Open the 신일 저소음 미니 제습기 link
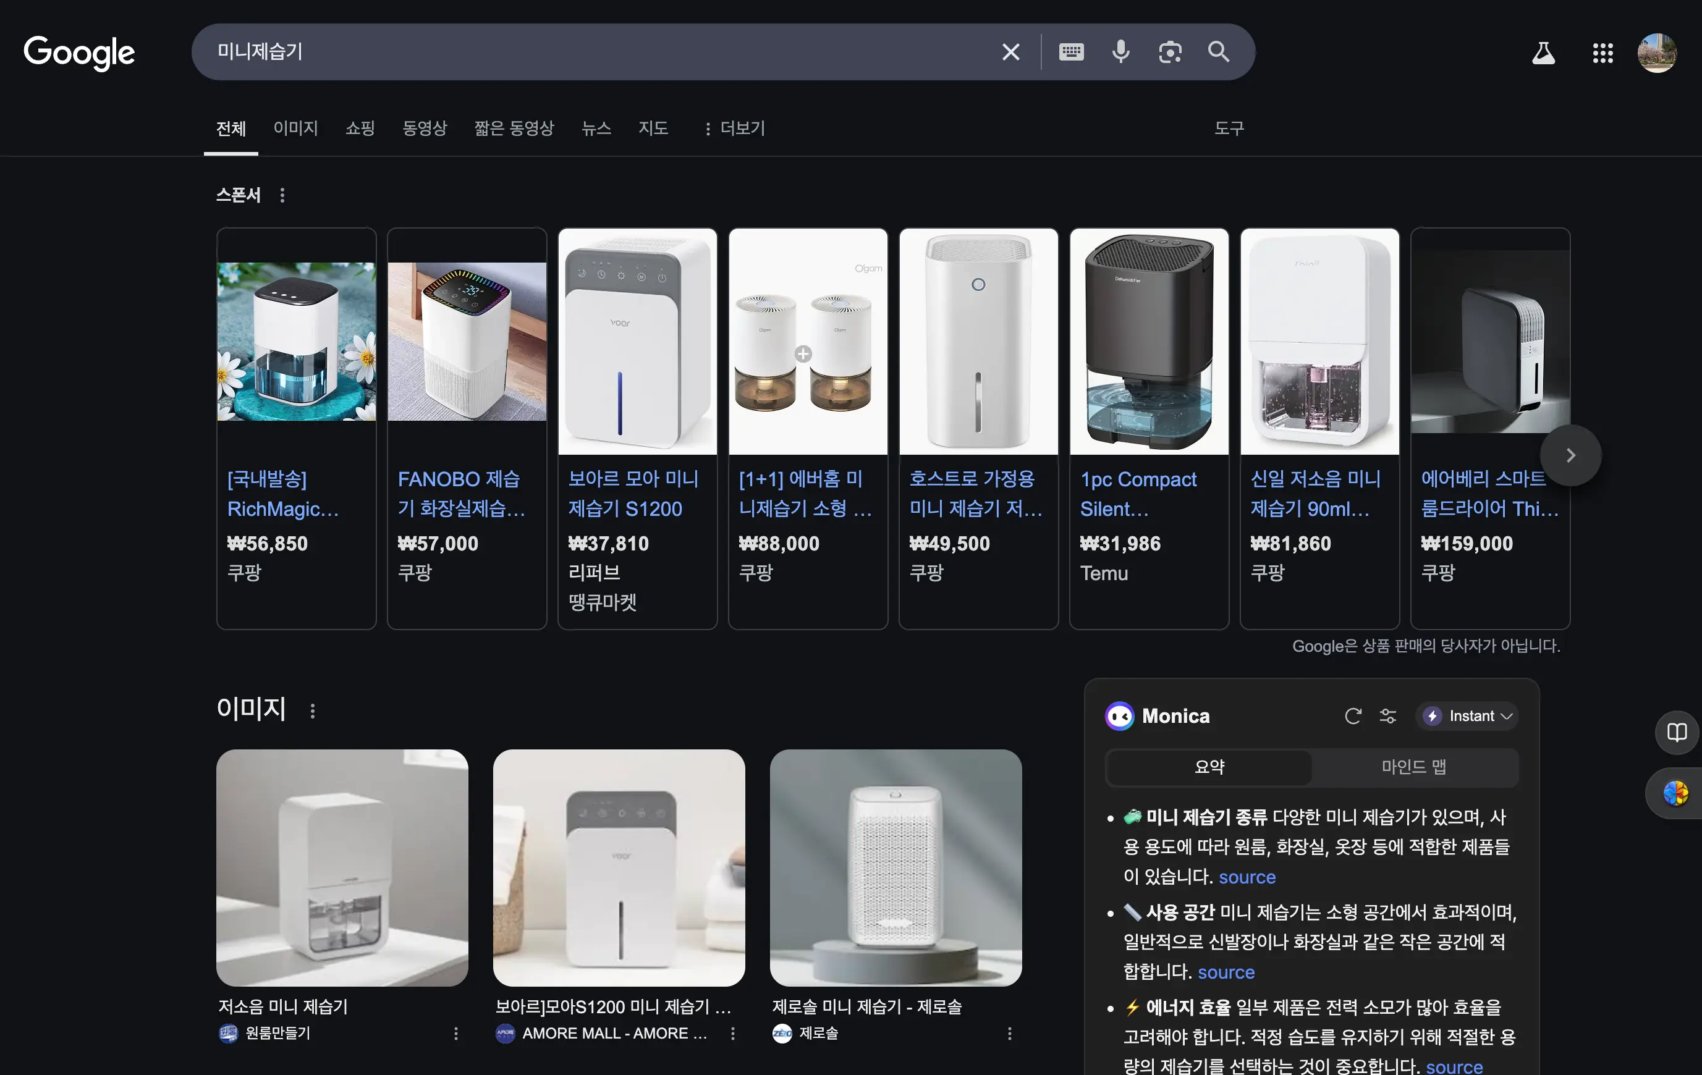Image resolution: width=1702 pixels, height=1075 pixels. coord(1315,494)
